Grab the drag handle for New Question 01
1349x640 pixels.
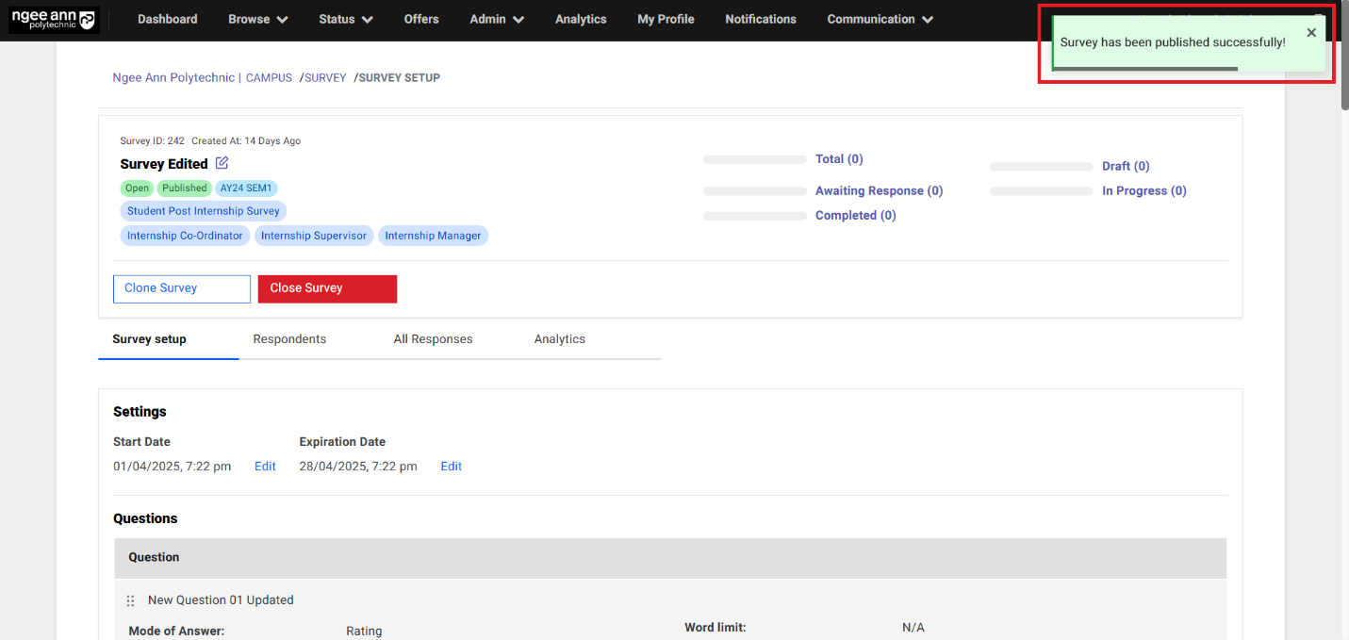[x=131, y=600]
